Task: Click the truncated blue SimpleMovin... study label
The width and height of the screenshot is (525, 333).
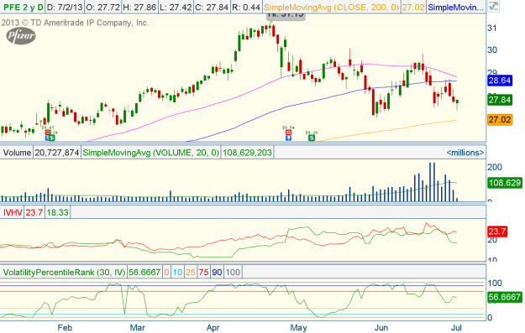Action: click(456, 7)
